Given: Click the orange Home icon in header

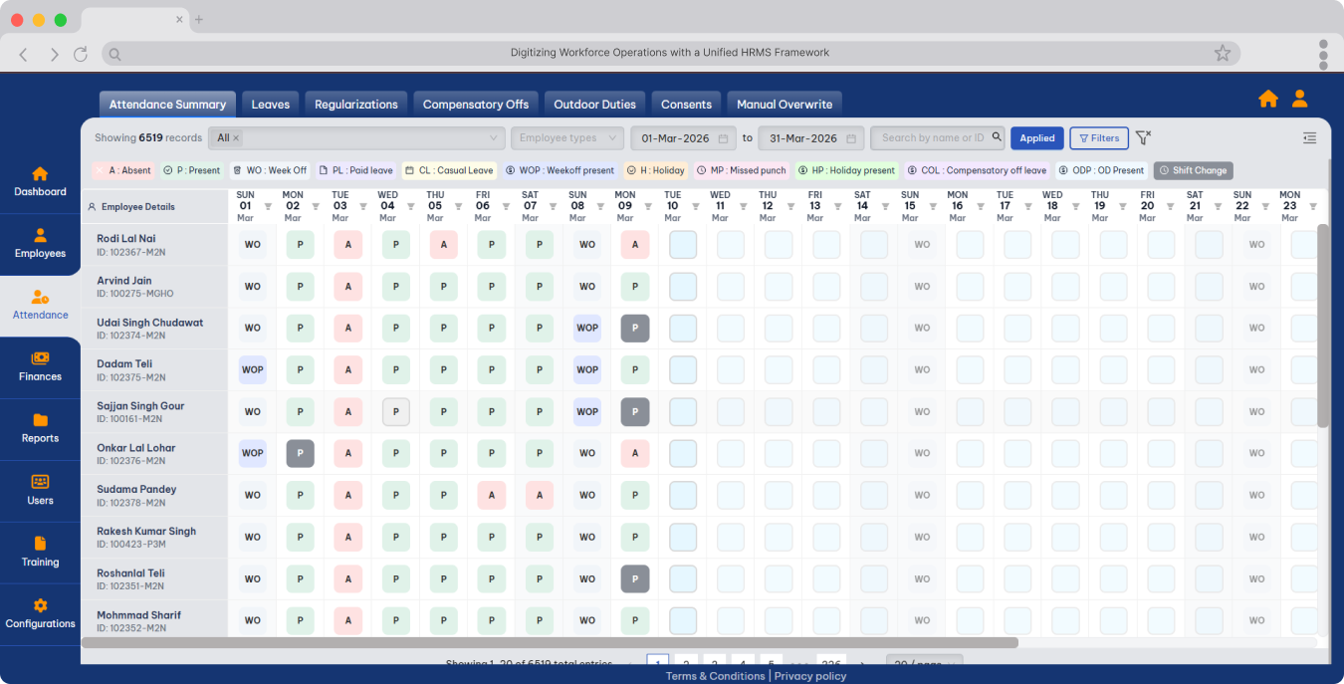Looking at the screenshot, I should tap(1267, 99).
